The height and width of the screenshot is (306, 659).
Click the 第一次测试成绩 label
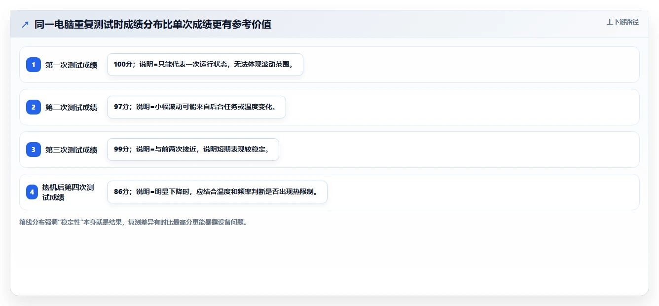[71, 65]
